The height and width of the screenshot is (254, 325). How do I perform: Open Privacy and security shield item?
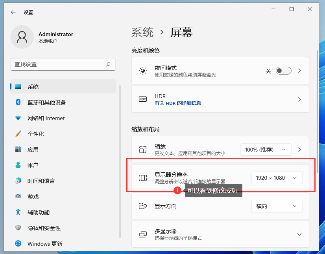(x=44, y=228)
